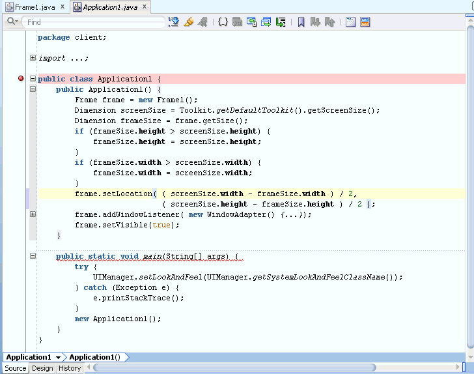The height and width of the screenshot is (374, 474).
Task: Click on 'getDefaultToolkit' in the code
Action: [x=255, y=110]
